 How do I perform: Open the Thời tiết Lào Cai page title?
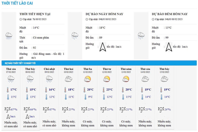(x=17, y=3)
